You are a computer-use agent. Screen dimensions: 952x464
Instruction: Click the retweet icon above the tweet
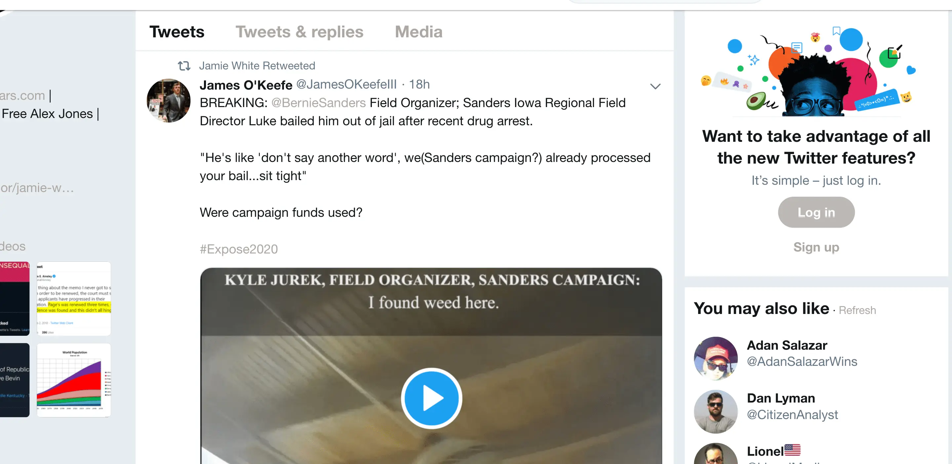click(184, 66)
